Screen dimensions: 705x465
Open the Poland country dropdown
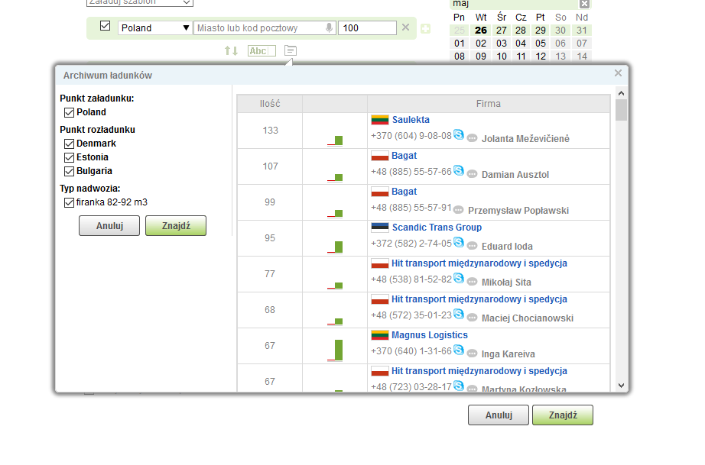pos(155,27)
